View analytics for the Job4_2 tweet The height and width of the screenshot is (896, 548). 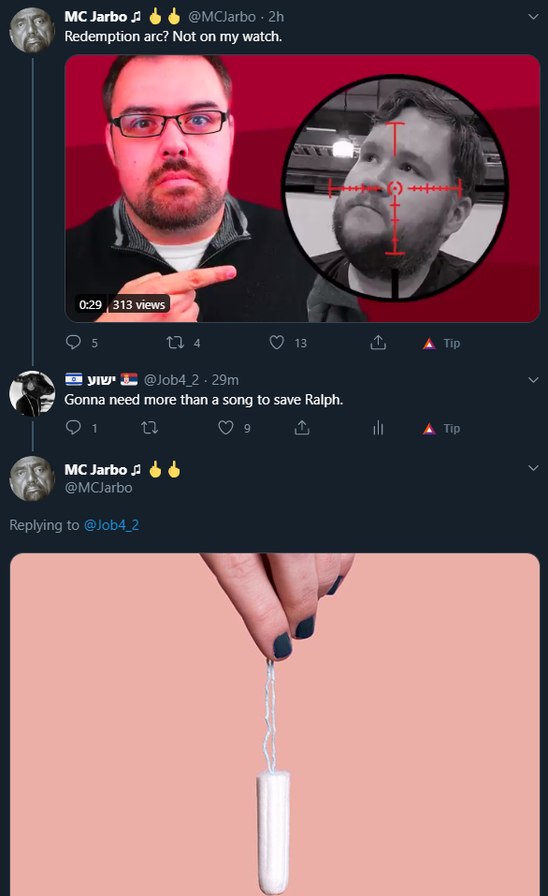(x=378, y=428)
